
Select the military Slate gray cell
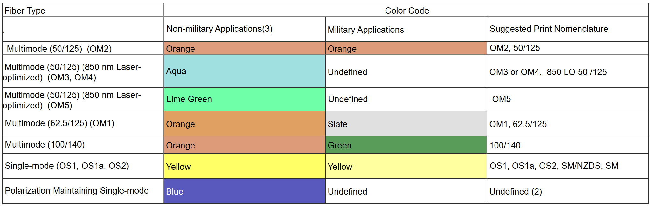coord(406,124)
